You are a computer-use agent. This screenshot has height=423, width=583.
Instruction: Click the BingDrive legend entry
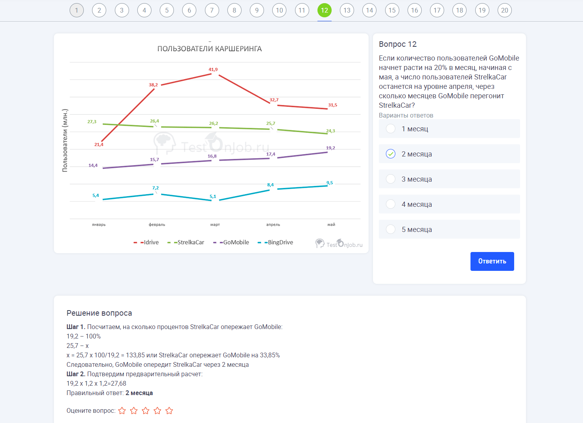tap(276, 243)
